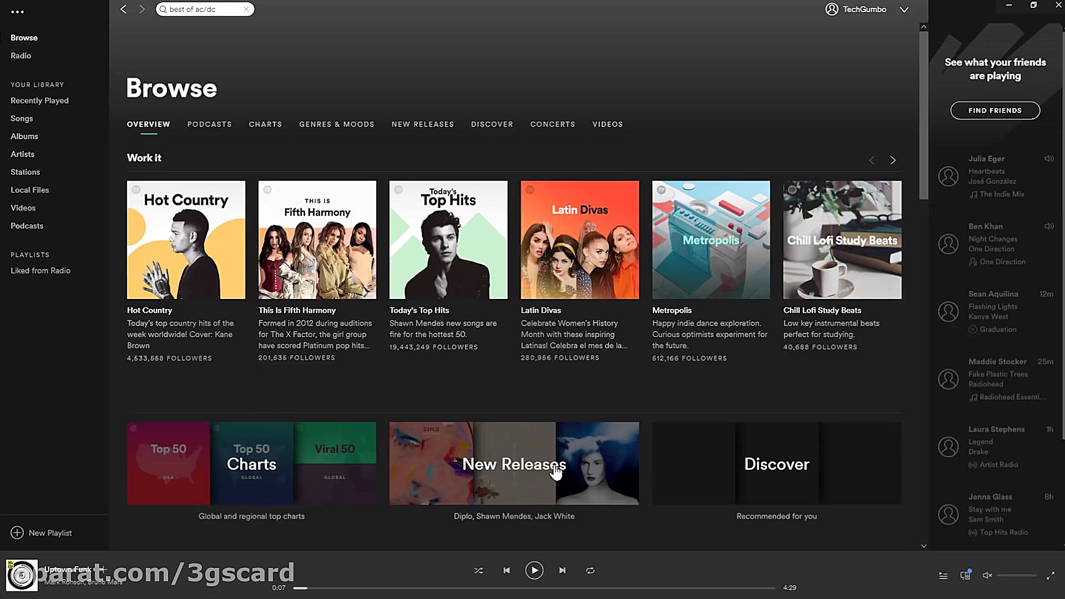
Task: Go back using the navigation arrow
Action: pos(124,9)
